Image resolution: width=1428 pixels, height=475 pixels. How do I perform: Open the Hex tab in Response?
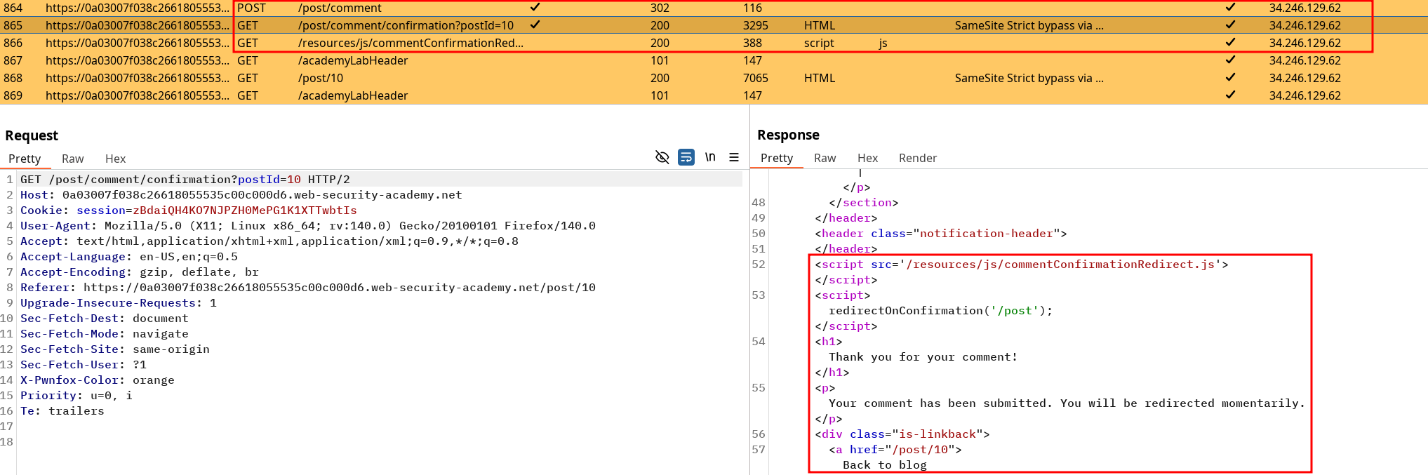[x=867, y=159]
